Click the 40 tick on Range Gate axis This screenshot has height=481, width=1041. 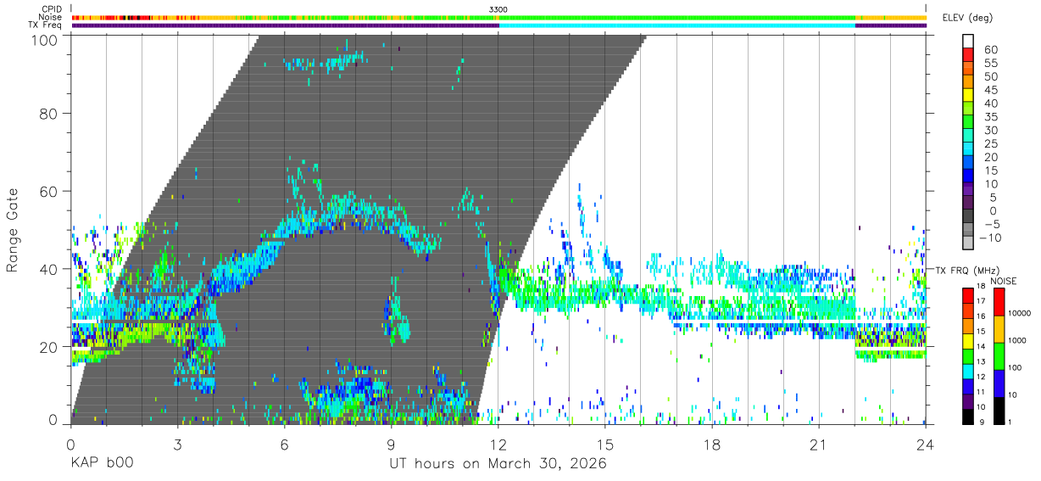pyautogui.click(x=49, y=269)
